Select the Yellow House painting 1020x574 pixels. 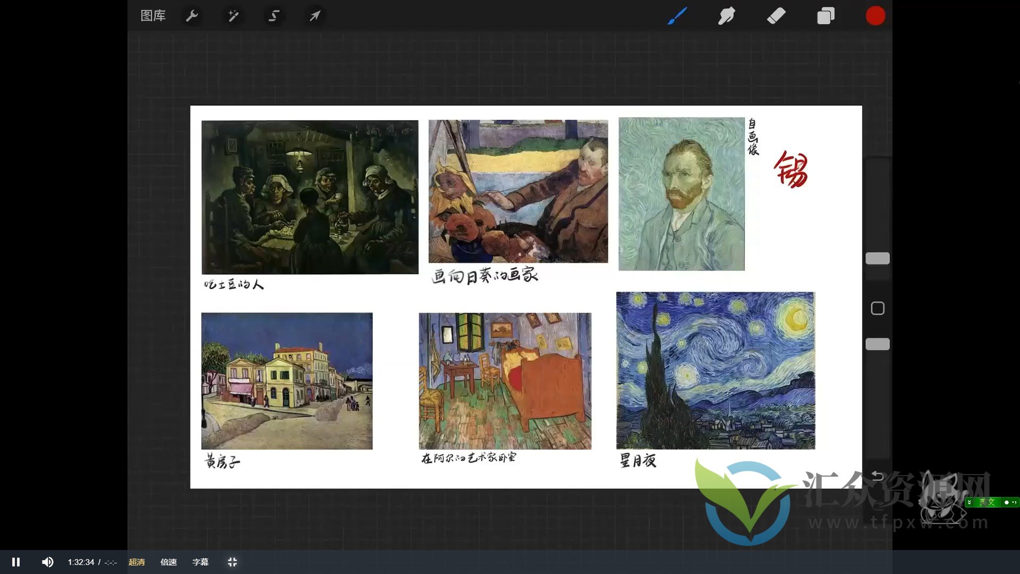pyautogui.click(x=287, y=381)
